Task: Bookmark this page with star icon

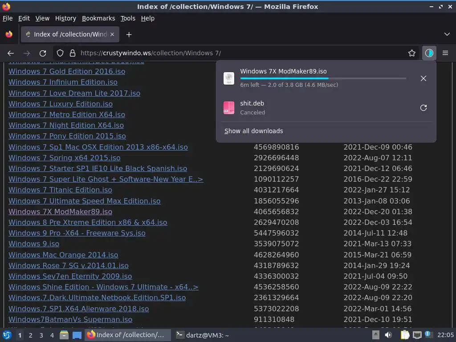Action: pyautogui.click(x=411, y=53)
